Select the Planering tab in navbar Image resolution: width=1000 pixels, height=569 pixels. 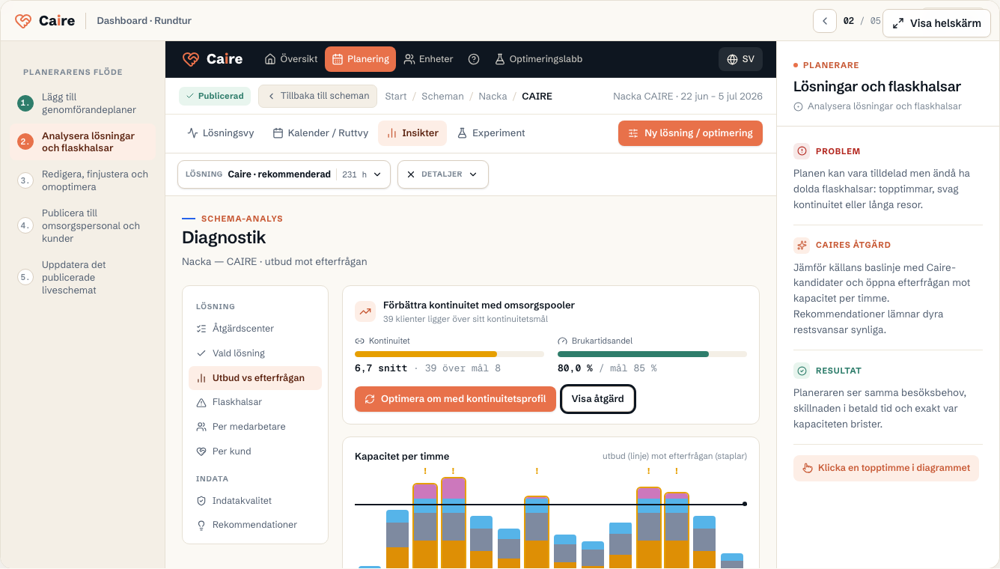point(360,59)
